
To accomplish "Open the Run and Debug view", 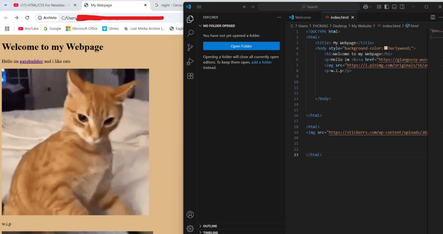I will click(x=190, y=62).
